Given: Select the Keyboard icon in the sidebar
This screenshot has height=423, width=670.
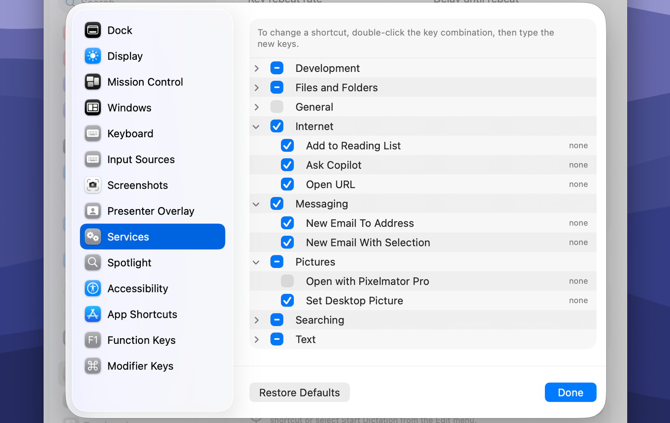Looking at the screenshot, I should [x=93, y=133].
